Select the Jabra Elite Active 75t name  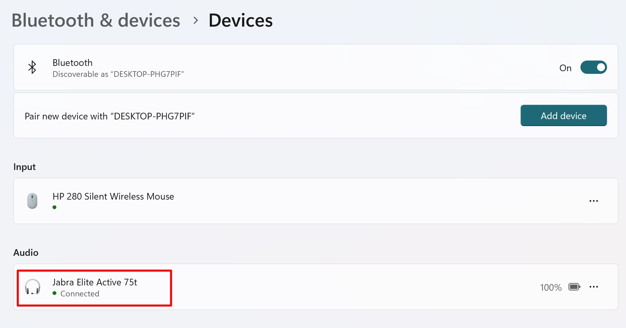point(95,282)
